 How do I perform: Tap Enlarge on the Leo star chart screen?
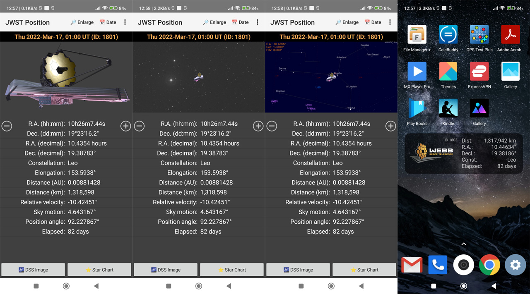pos(347,22)
